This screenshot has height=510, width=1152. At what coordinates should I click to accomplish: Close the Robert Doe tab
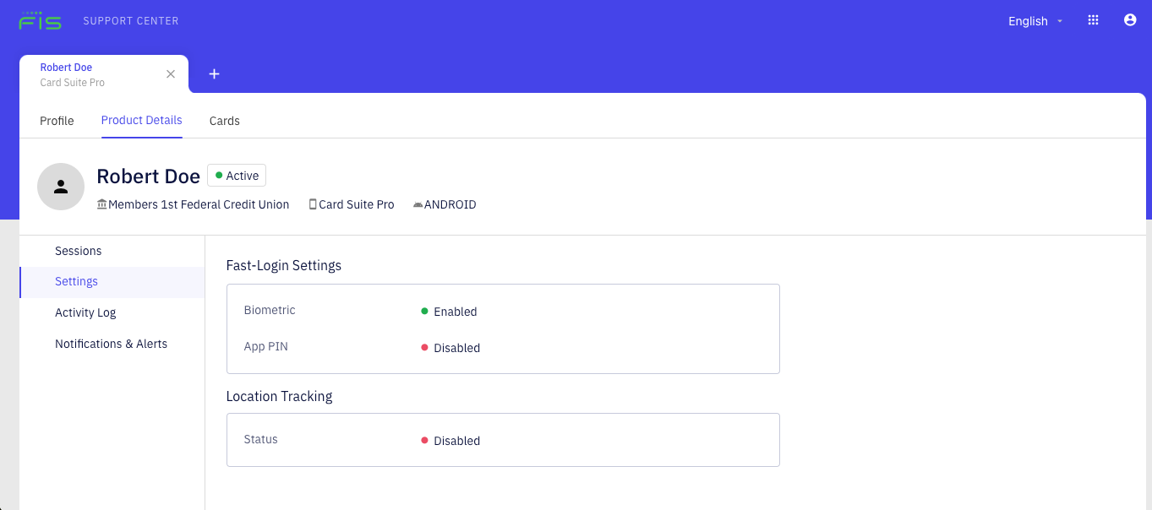tap(171, 73)
